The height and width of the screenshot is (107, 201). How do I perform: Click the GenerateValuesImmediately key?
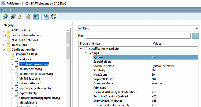(111, 105)
